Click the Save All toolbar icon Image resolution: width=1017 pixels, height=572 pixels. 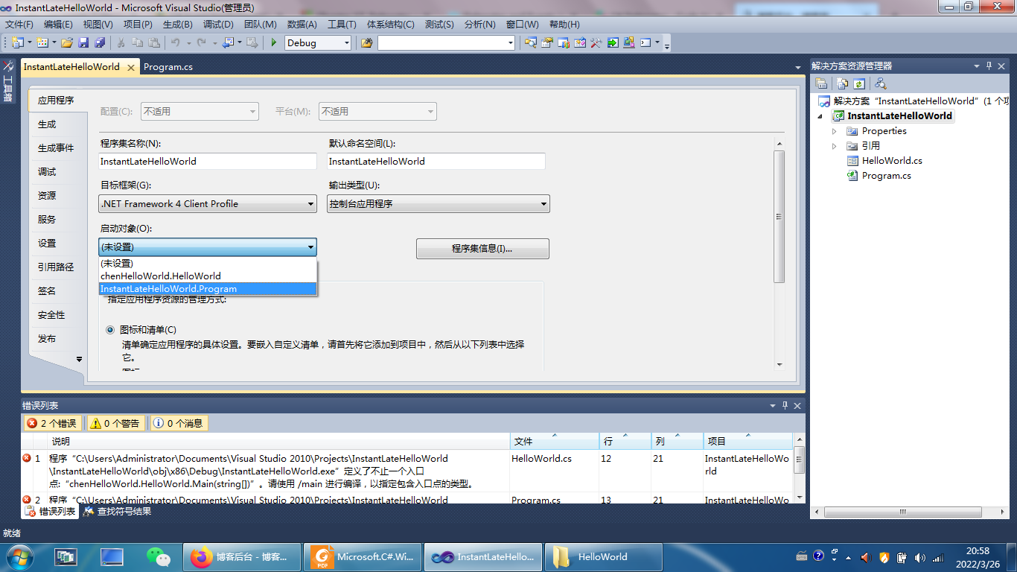99,42
